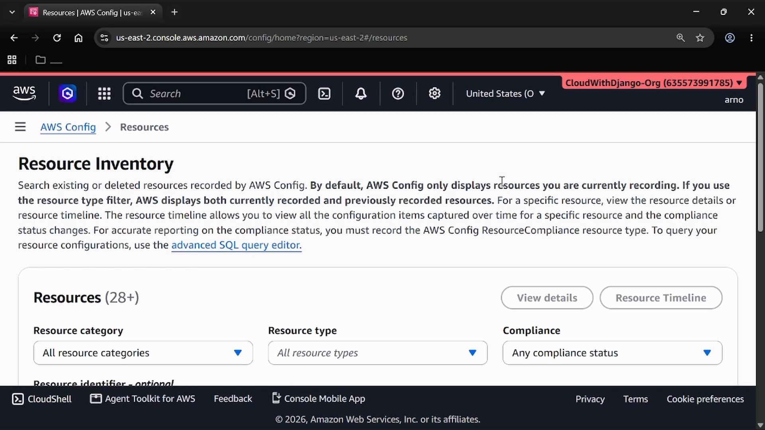Open the bookmarks folder icon
Viewport: 765px width, 430px height.
pyautogui.click(x=40, y=60)
